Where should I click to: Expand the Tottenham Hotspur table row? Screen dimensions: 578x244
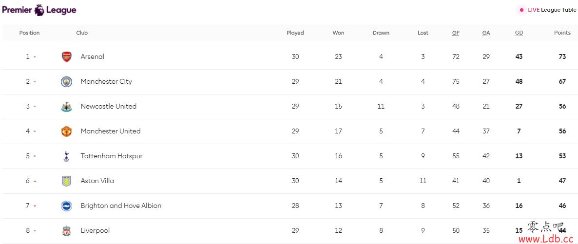click(289, 156)
